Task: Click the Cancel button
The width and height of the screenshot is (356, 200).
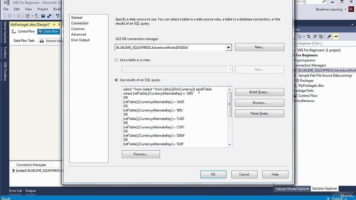Action: (x=244, y=174)
